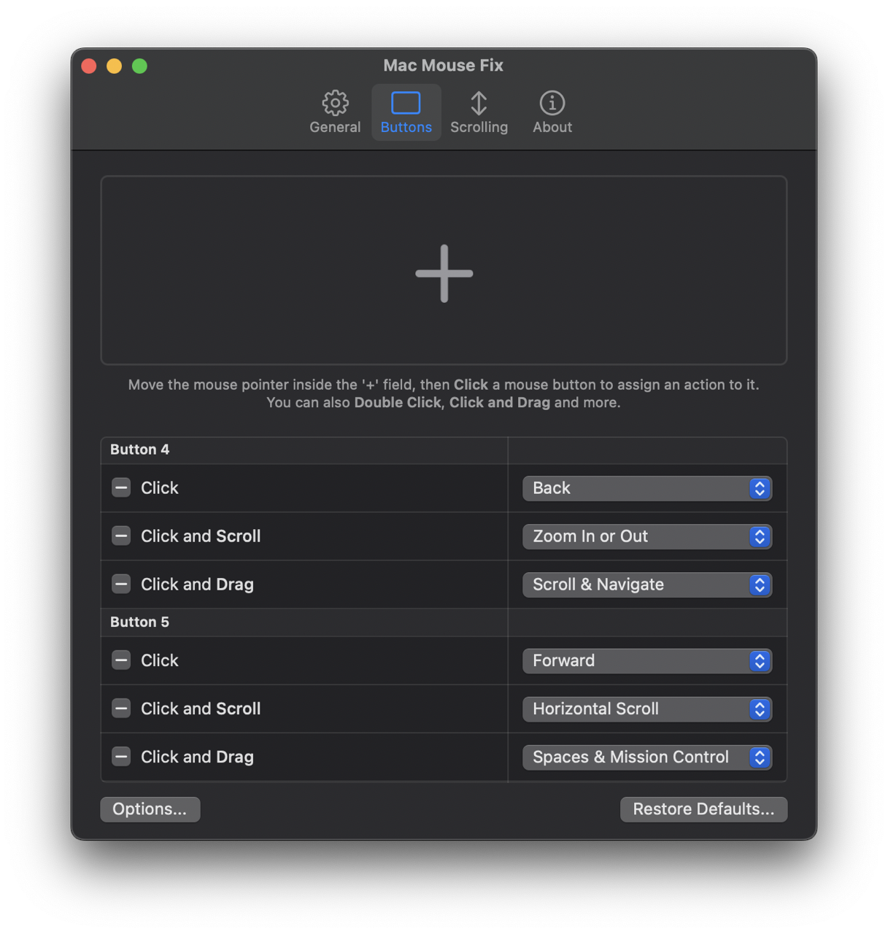
Task: Click the Restore Defaults... button
Action: 703,808
